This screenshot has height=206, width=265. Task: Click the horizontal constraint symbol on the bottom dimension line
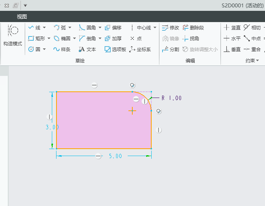click(x=98, y=156)
